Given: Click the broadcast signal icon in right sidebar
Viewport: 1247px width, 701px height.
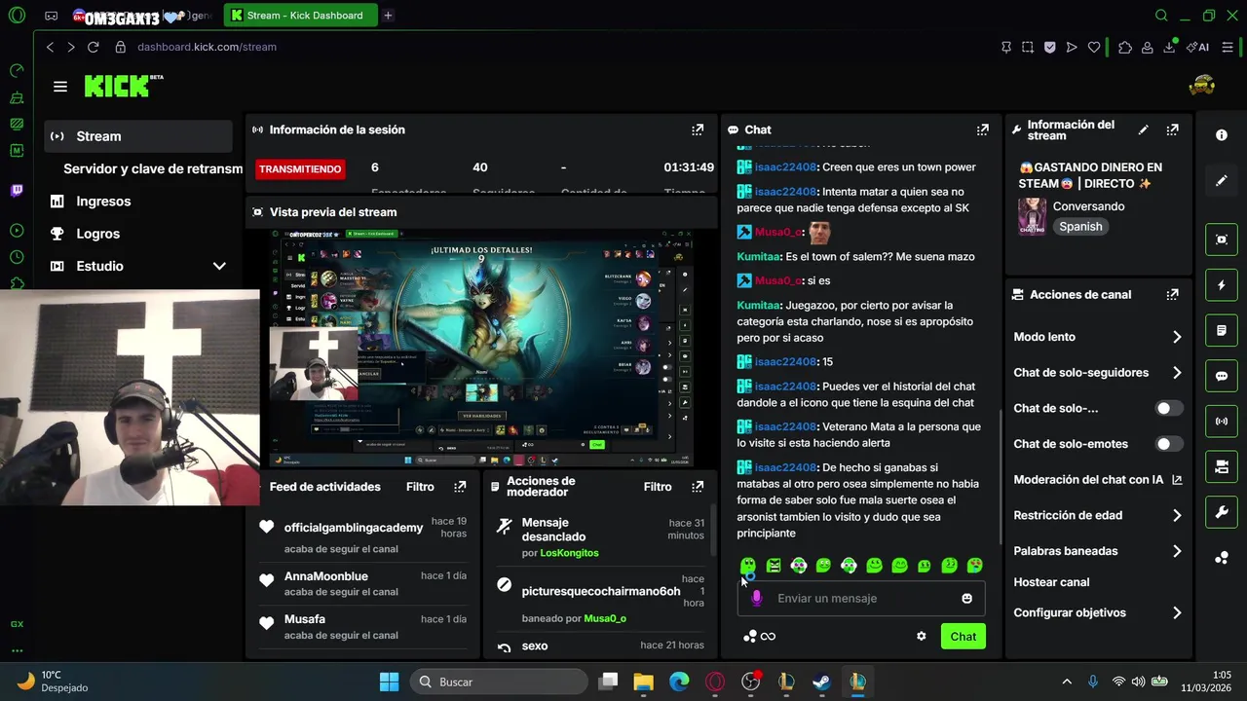Looking at the screenshot, I should [1222, 422].
